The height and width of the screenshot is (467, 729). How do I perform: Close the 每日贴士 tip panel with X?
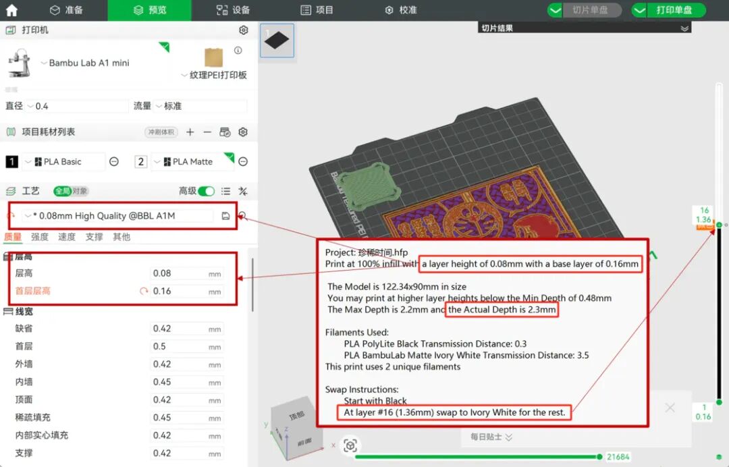pos(670,408)
